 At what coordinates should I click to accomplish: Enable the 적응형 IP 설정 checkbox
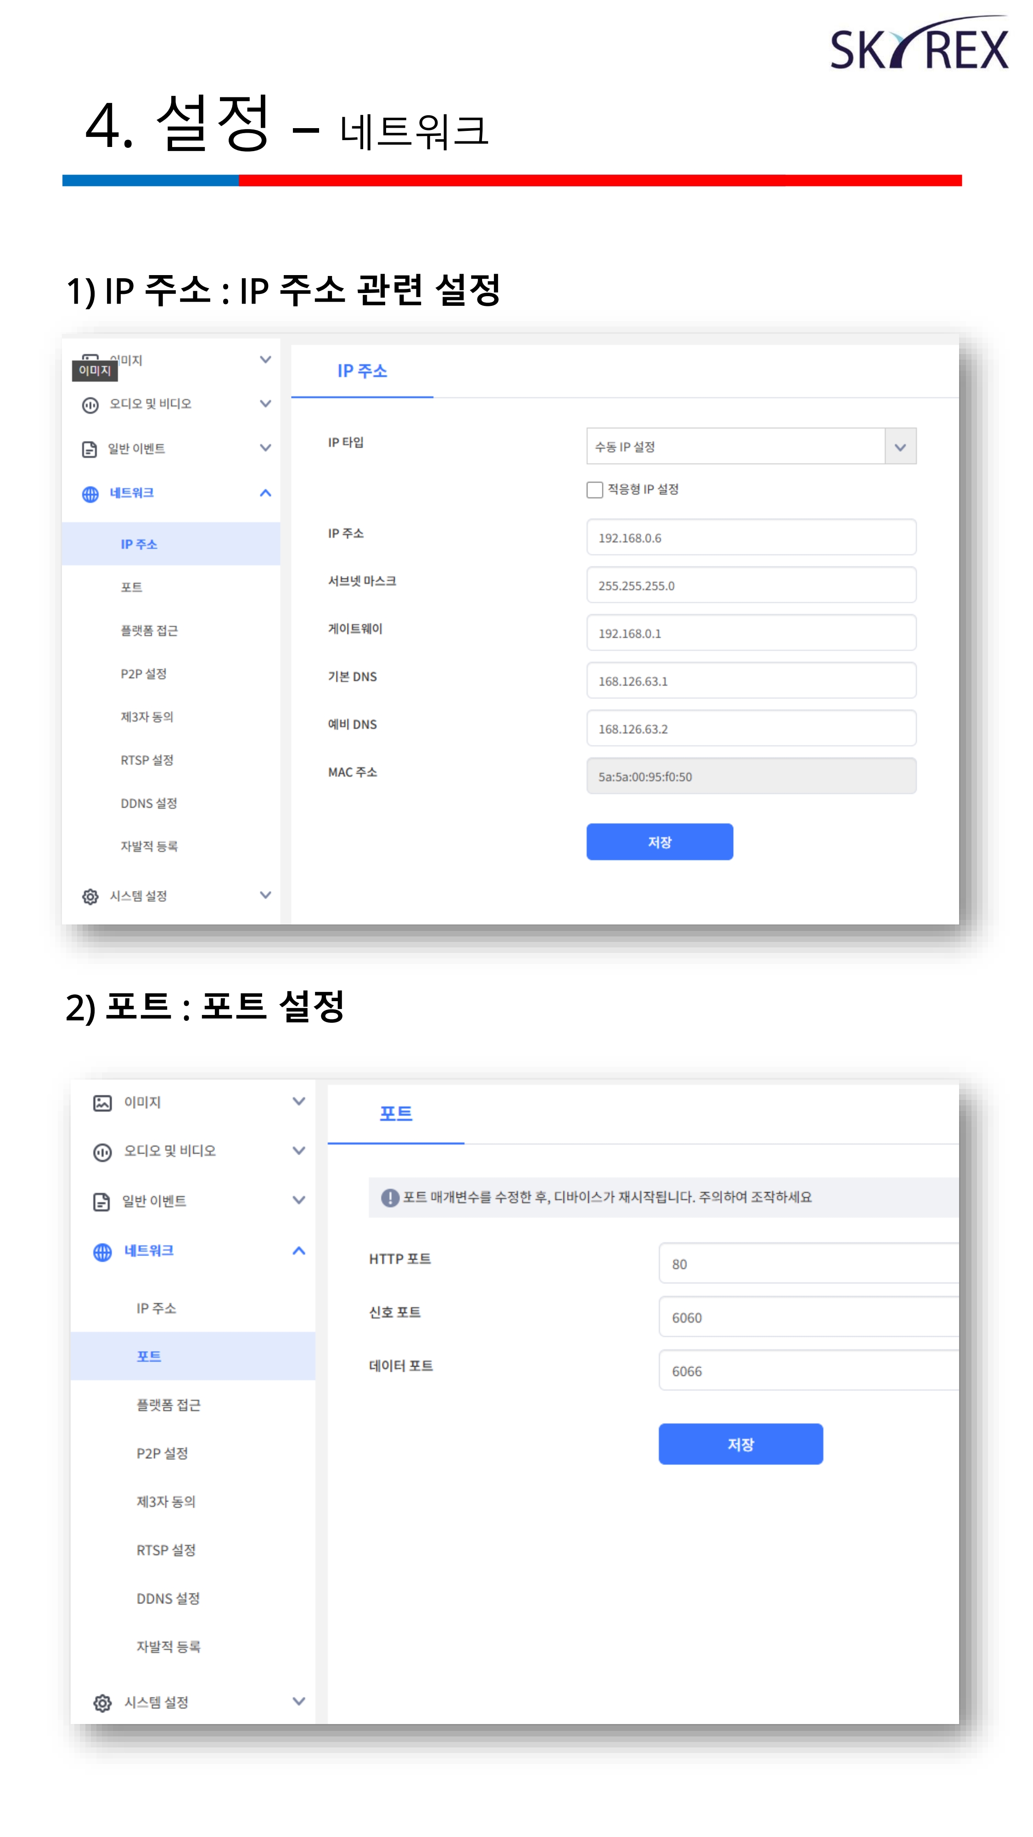(x=594, y=489)
